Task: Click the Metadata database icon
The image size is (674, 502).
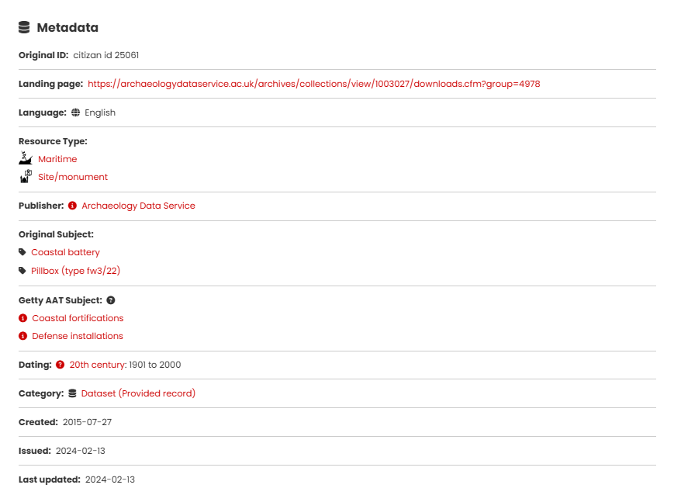Action: tap(24, 28)
